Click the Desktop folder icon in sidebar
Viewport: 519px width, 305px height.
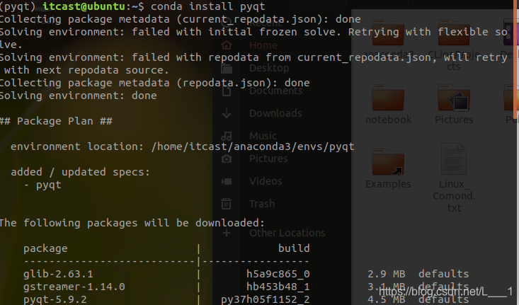click(227, 68)
